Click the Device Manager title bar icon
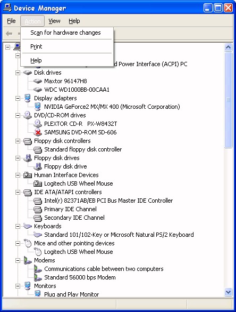Viewport: 236px width, 312px height. (7, 8)
